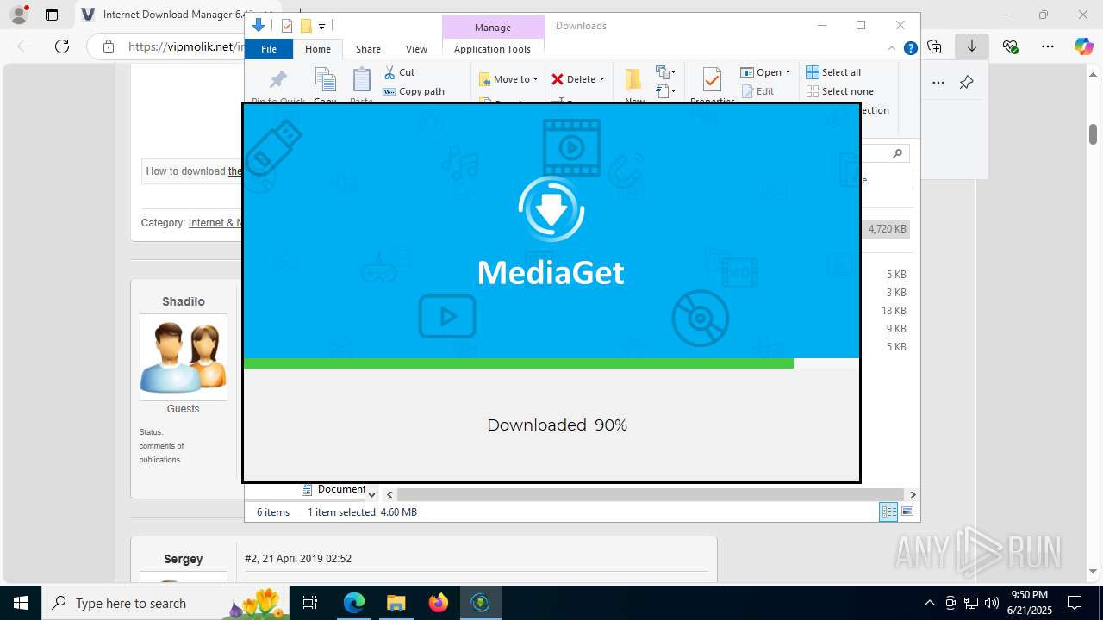Screen dimensions: 1103x620
Task: Open the Application Tools tab
Action: click(x=492, y=49)
